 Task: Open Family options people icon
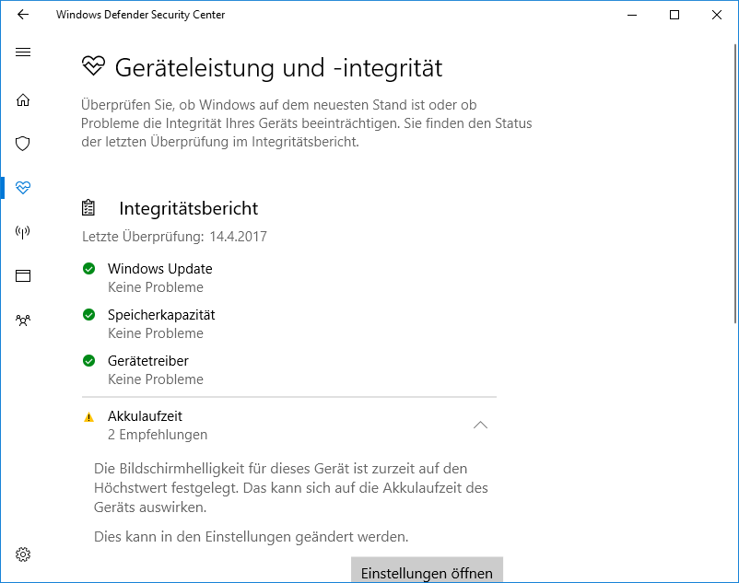point(23,321)
